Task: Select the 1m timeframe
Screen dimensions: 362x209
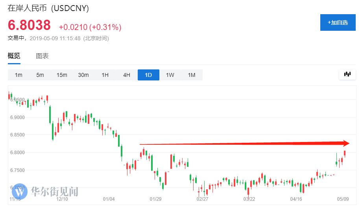Action: click(x=18, y=75)
